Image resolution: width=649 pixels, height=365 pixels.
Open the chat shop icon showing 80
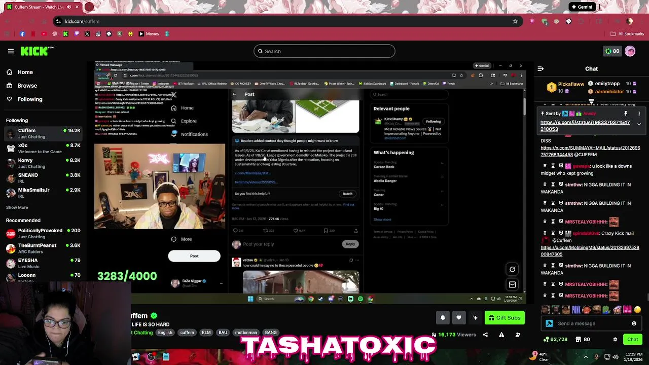[579, 339]
